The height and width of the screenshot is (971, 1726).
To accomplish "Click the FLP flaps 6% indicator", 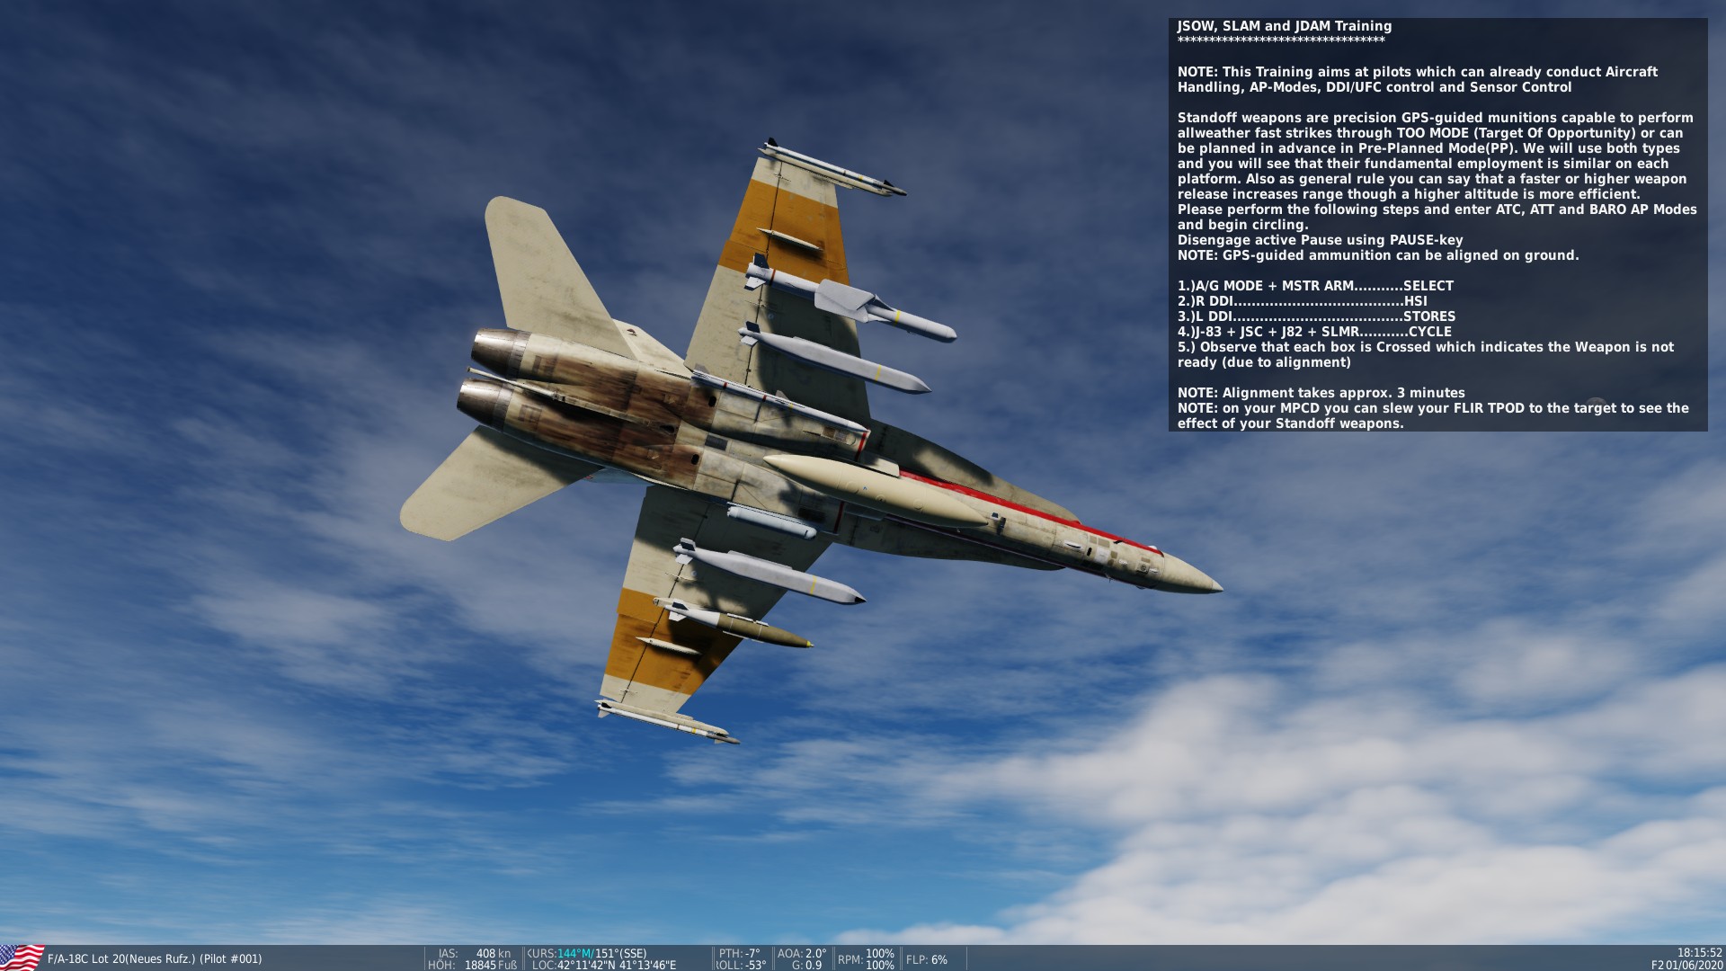I will point(926,960).
